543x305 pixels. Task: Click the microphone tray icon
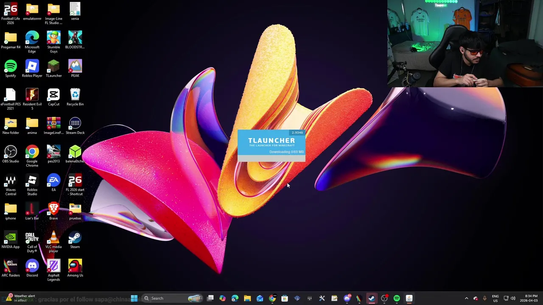pos(484,298)
